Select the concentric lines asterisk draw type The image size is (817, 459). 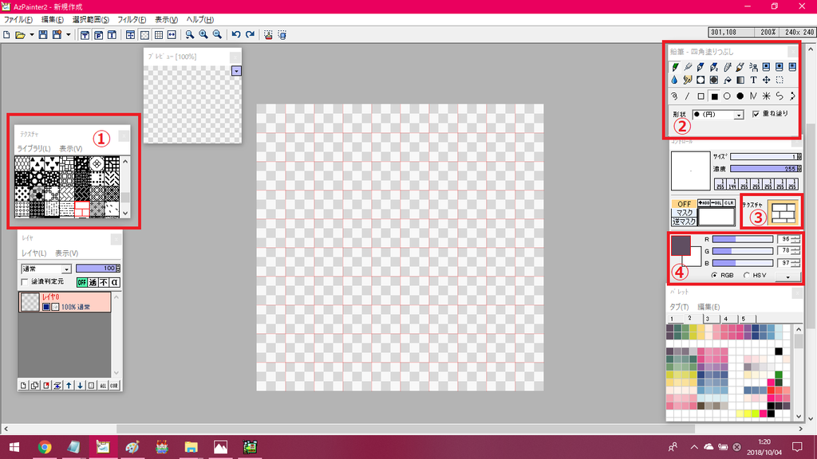coord(767,96)
